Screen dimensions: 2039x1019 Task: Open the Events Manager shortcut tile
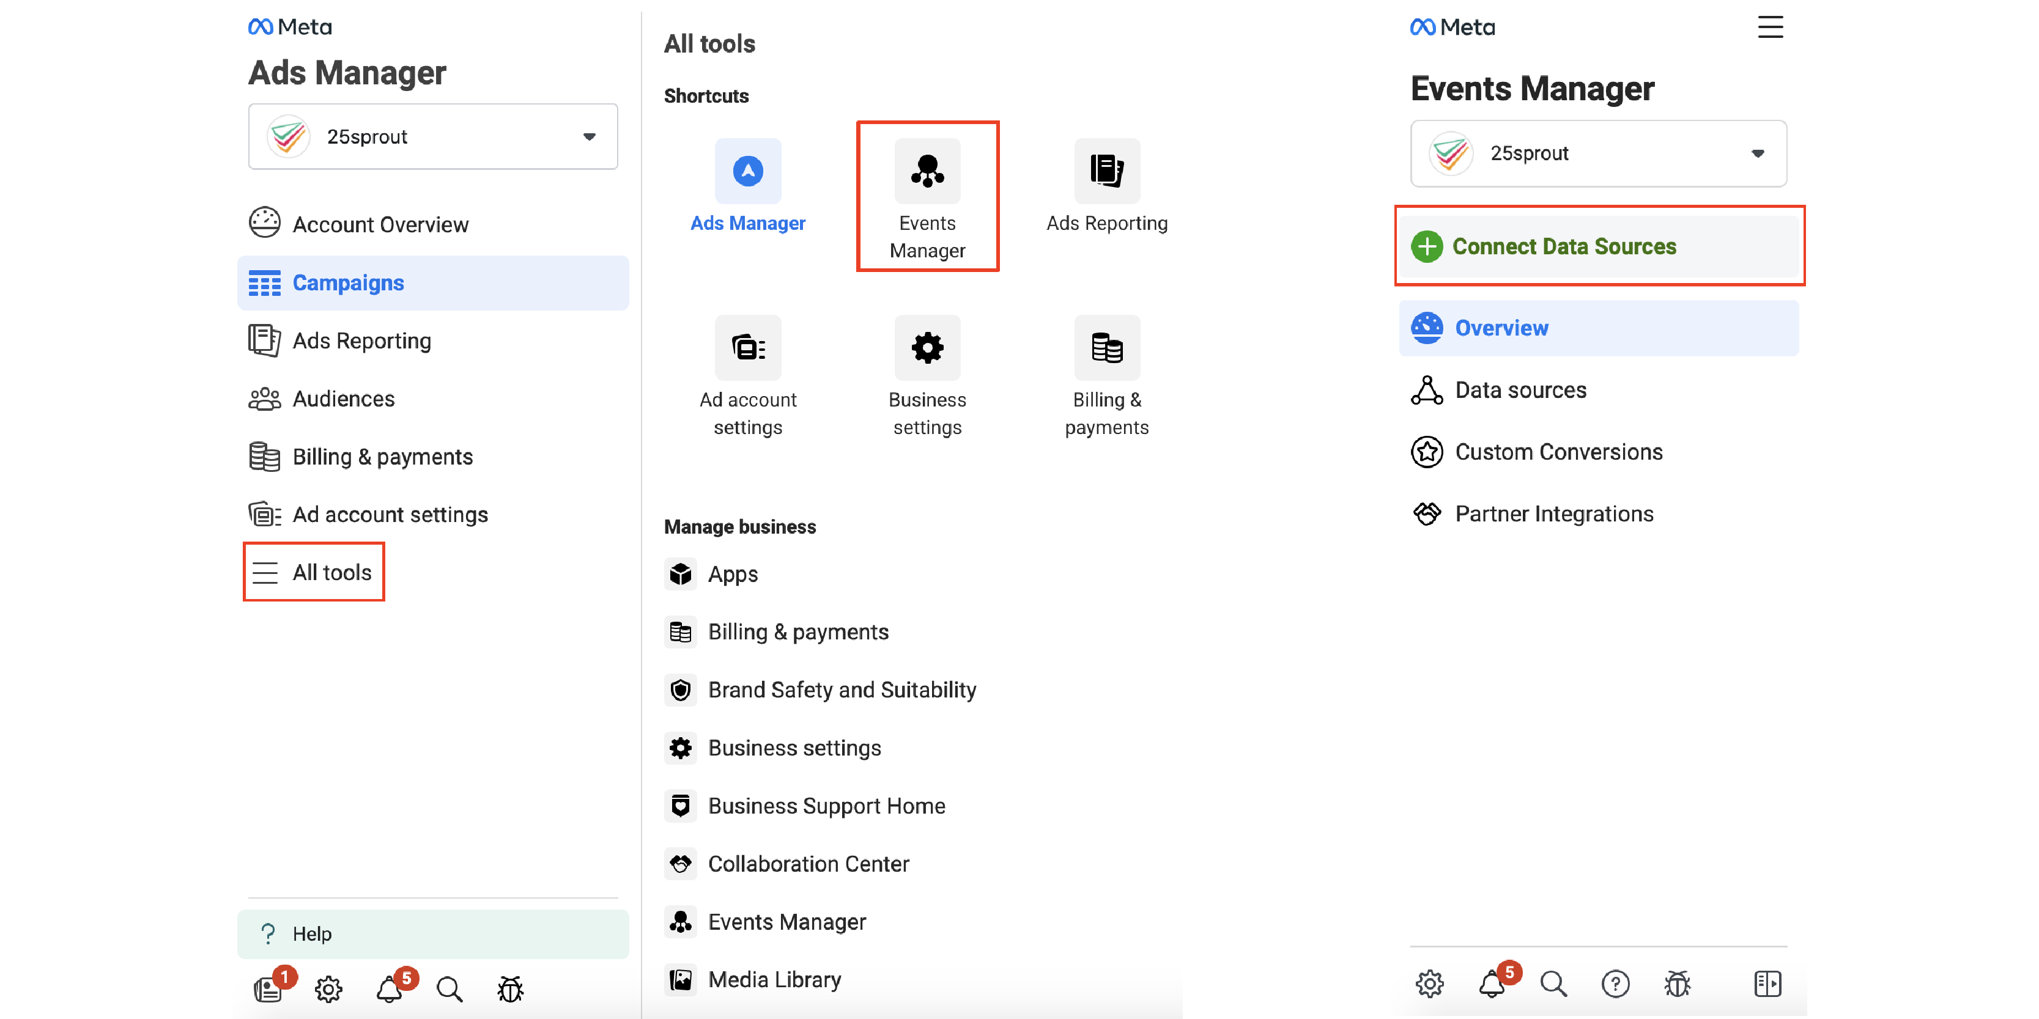(x=927, y=196)
